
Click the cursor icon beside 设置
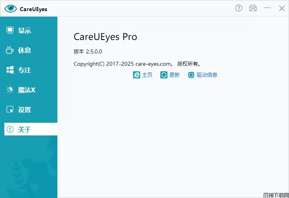pos(10,110)
